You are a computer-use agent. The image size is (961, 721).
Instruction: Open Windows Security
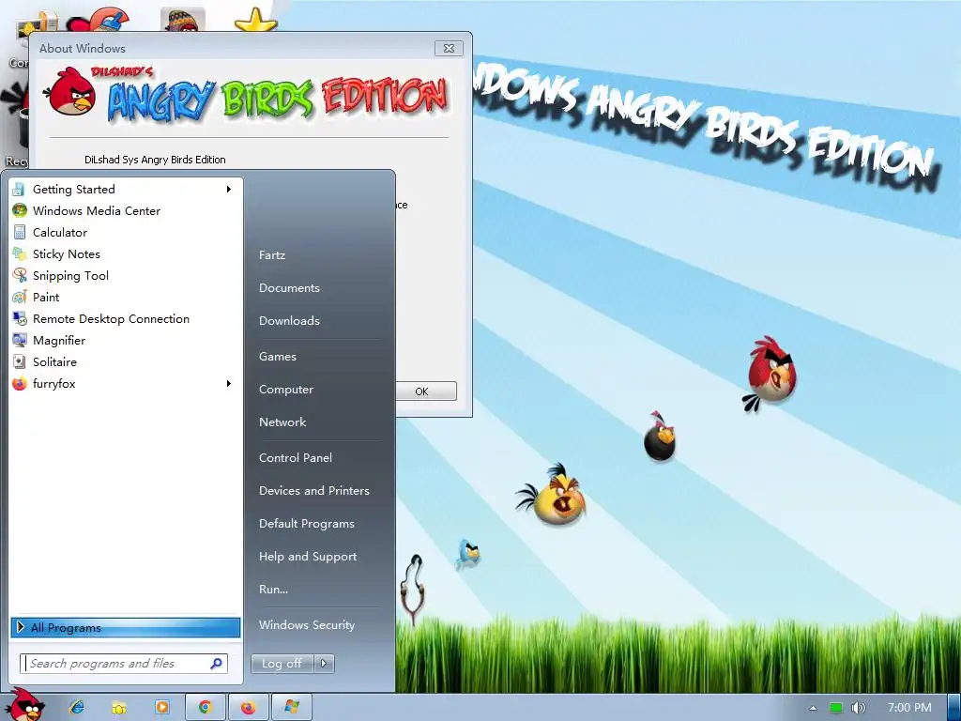307,625
